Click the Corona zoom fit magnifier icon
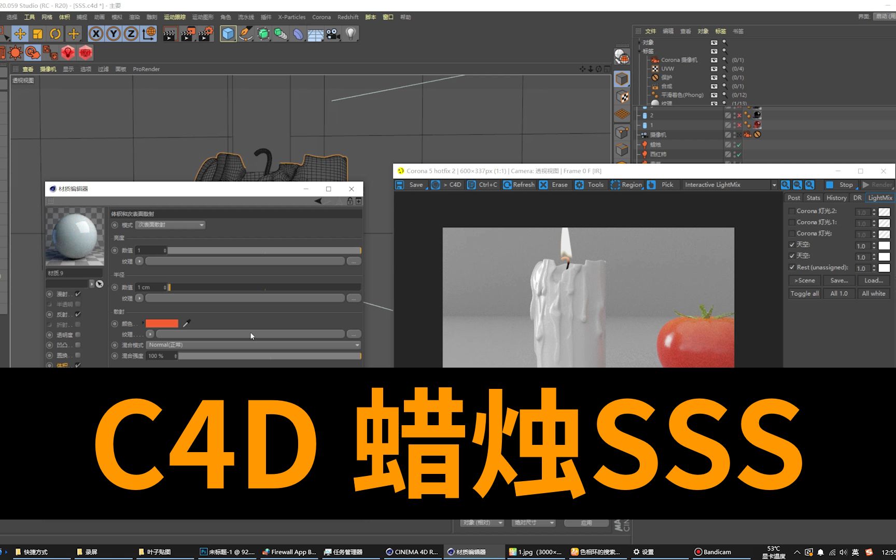Image resolution: width=896 pixels, height=560 pixels. click(809, 185)
